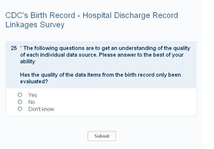
Task: Click the word "evaluated?" in the question
Action: [34, 81]
